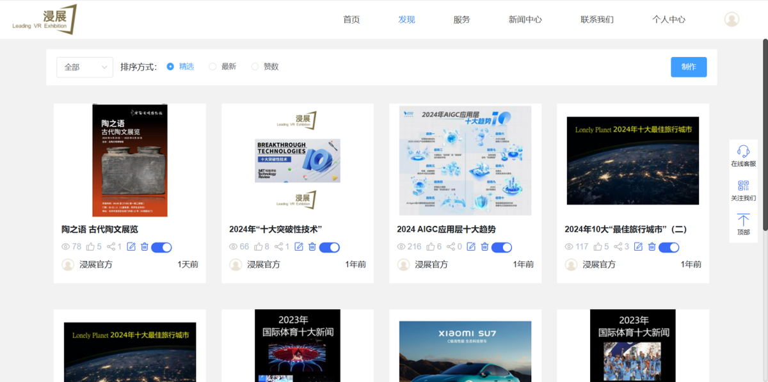Click the 排序方式 label

point(138,67)
